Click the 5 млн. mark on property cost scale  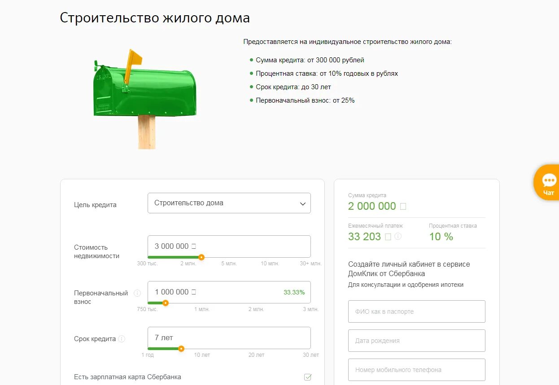[229, 264]
